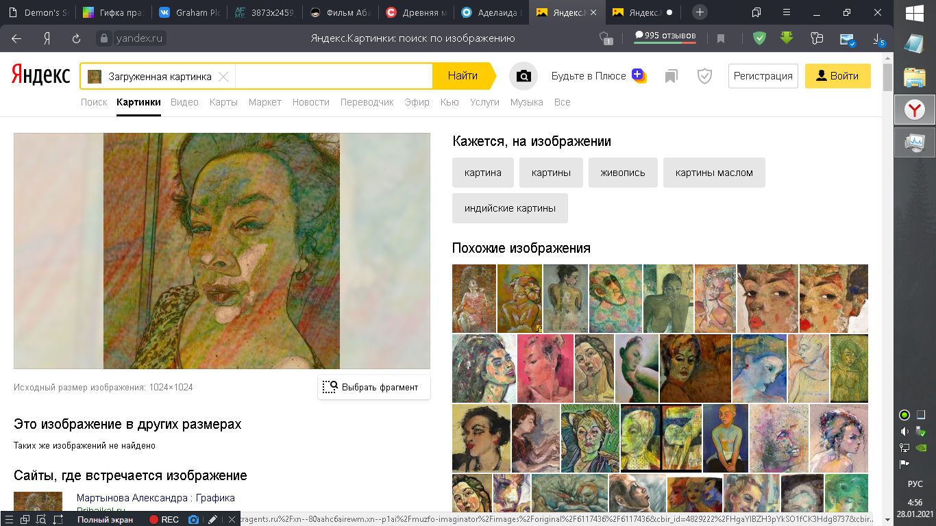The image size is (936, 526).
Task: Open the NVIDIA tray icon
Action: 921,448
